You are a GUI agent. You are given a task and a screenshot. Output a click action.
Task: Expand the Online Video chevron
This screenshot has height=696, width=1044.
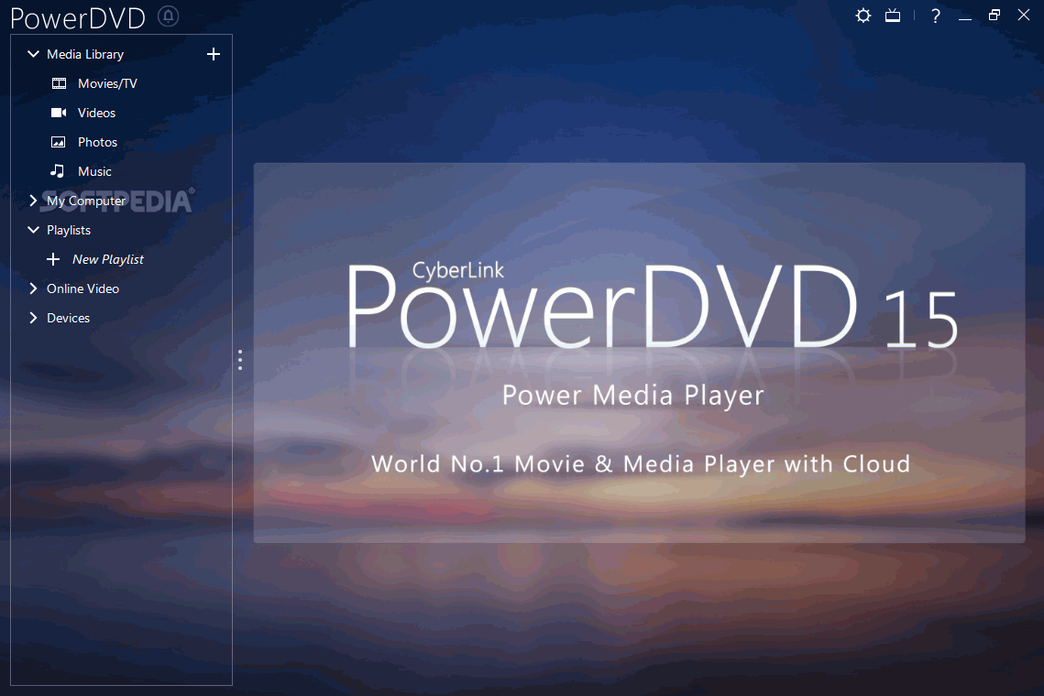33,288
